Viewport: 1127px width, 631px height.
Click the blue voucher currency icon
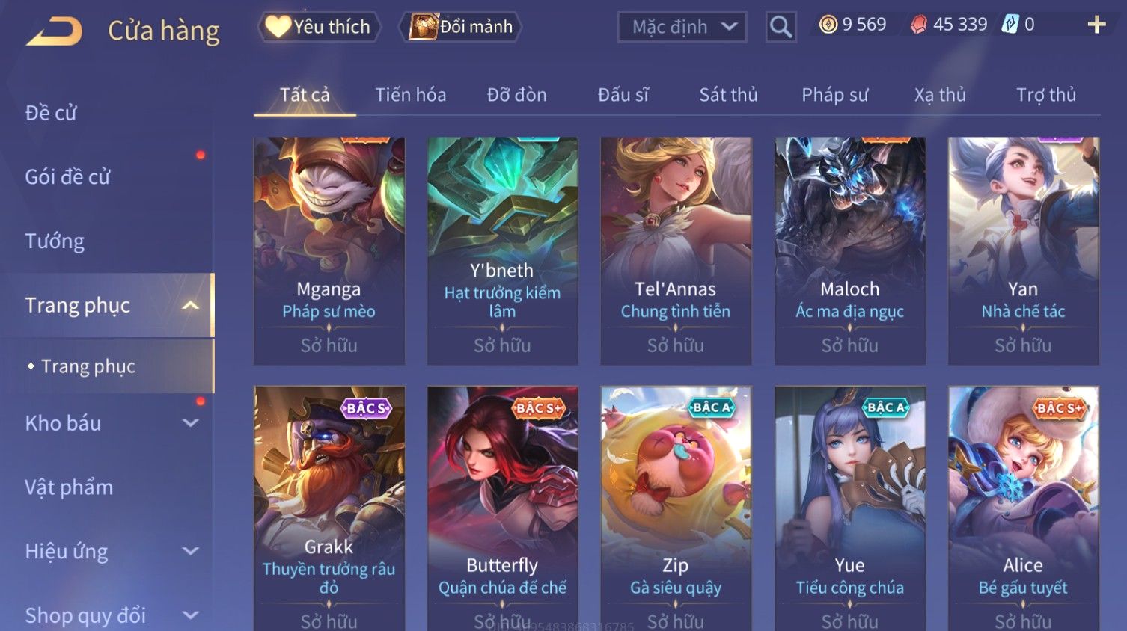pos(1010,25)
